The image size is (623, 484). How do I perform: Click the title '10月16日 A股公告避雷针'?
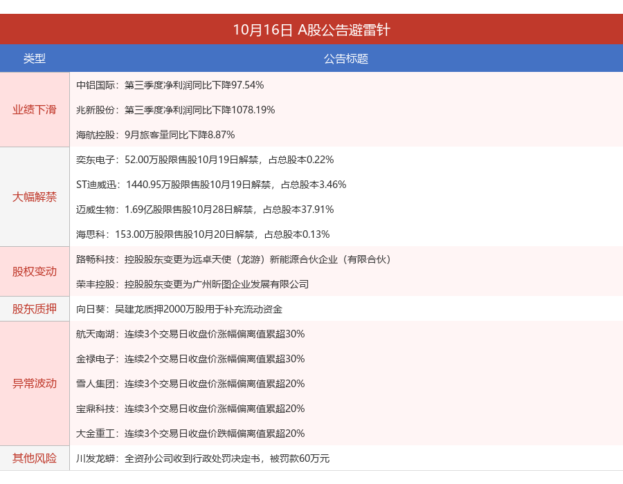pyautogui.click(x=311, y=30)
